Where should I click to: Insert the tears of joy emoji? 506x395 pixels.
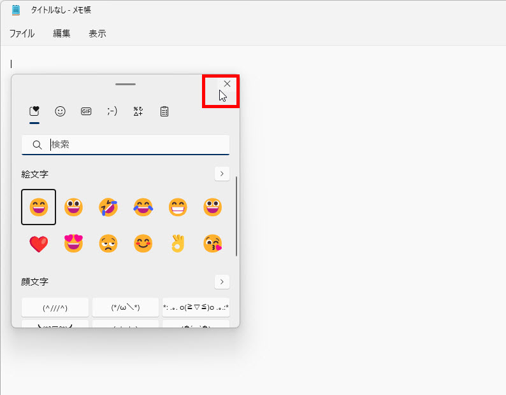pos(143,207)
